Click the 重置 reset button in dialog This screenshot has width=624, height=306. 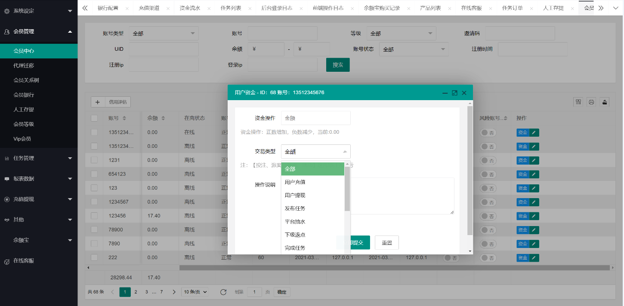(386, 242)
